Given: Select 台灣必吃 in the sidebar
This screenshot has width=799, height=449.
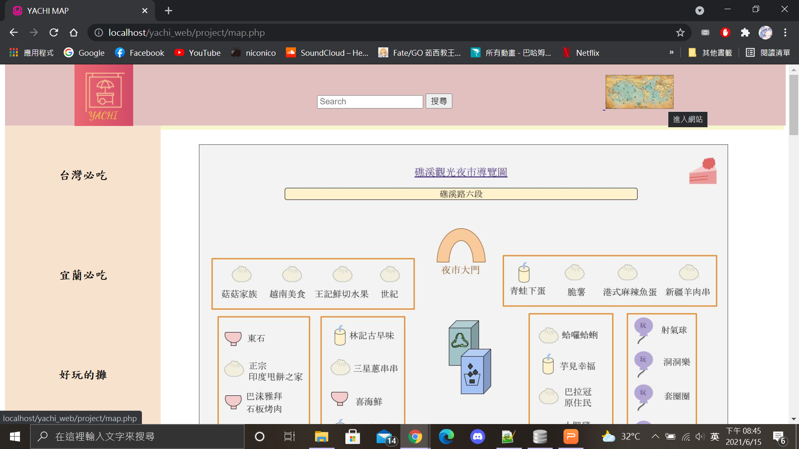Looking at the screenshot, I should [83, 175].
